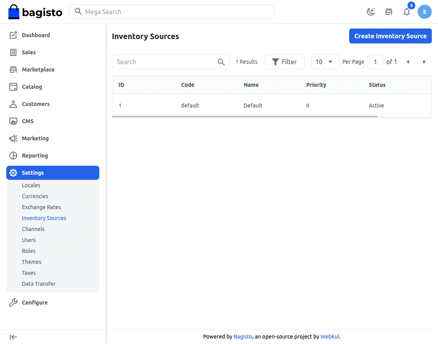
Task: Open the Filter panel
Action: pyautogui.click(x=285, y=61)
